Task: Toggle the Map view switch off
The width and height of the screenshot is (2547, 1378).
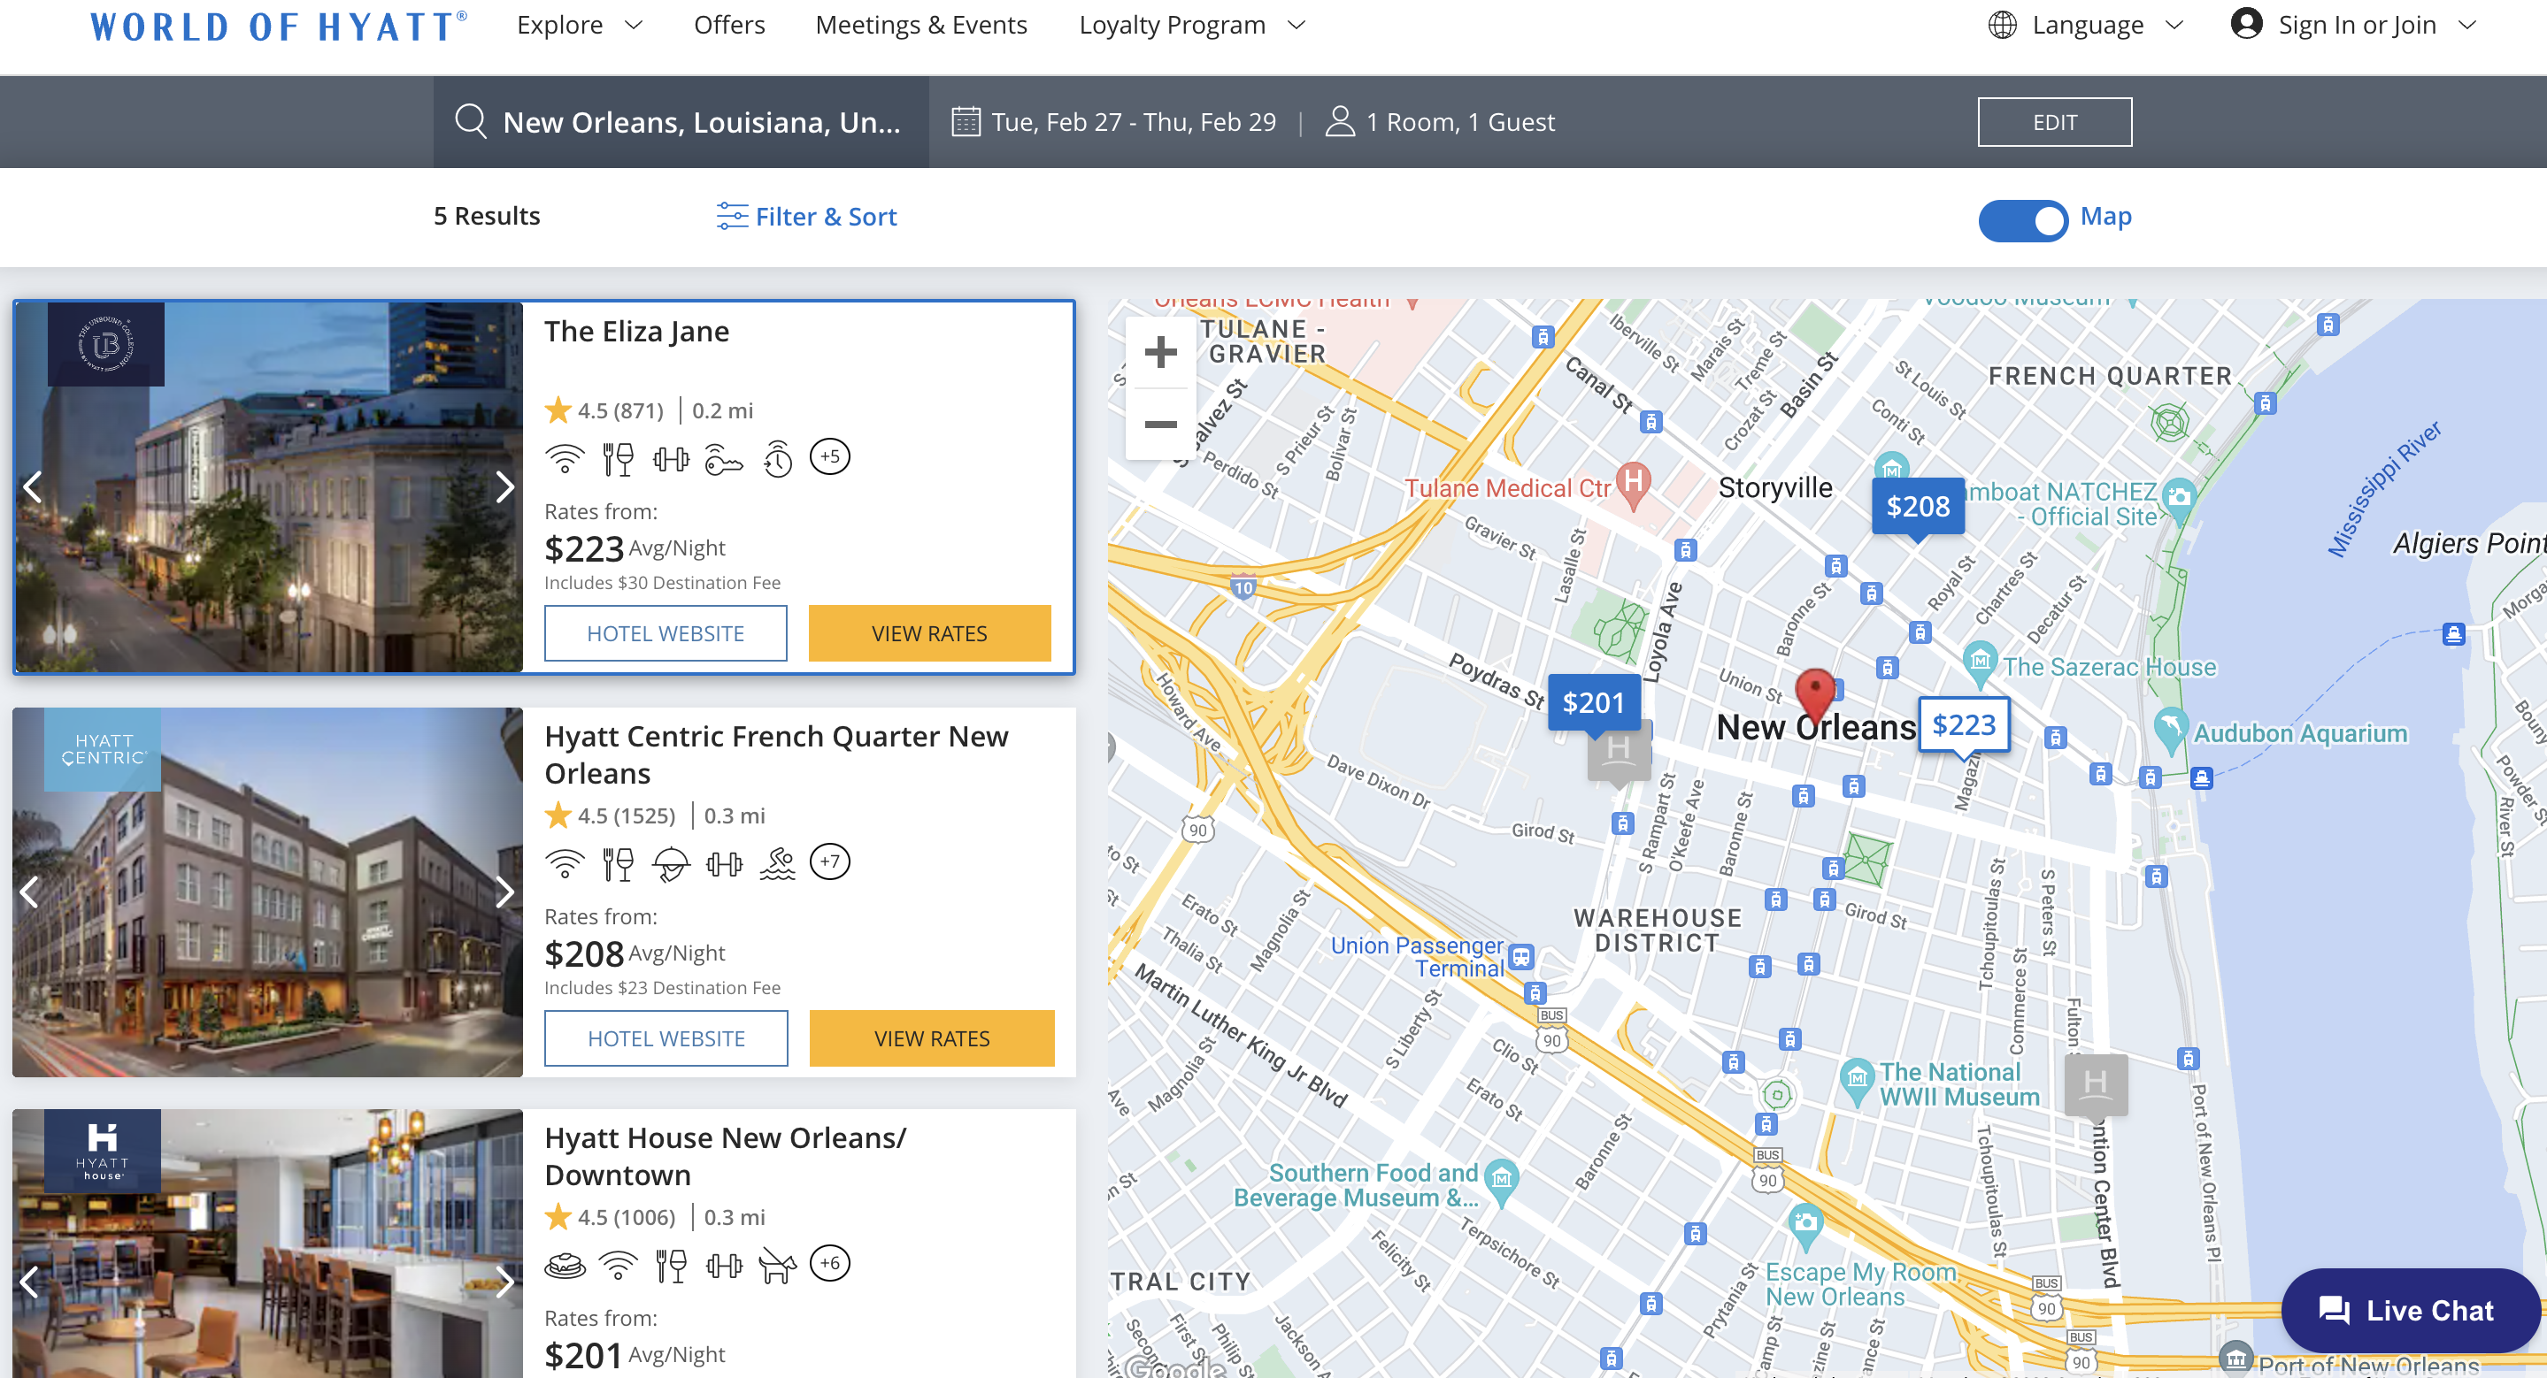Action: click(x=2022, y=219)
